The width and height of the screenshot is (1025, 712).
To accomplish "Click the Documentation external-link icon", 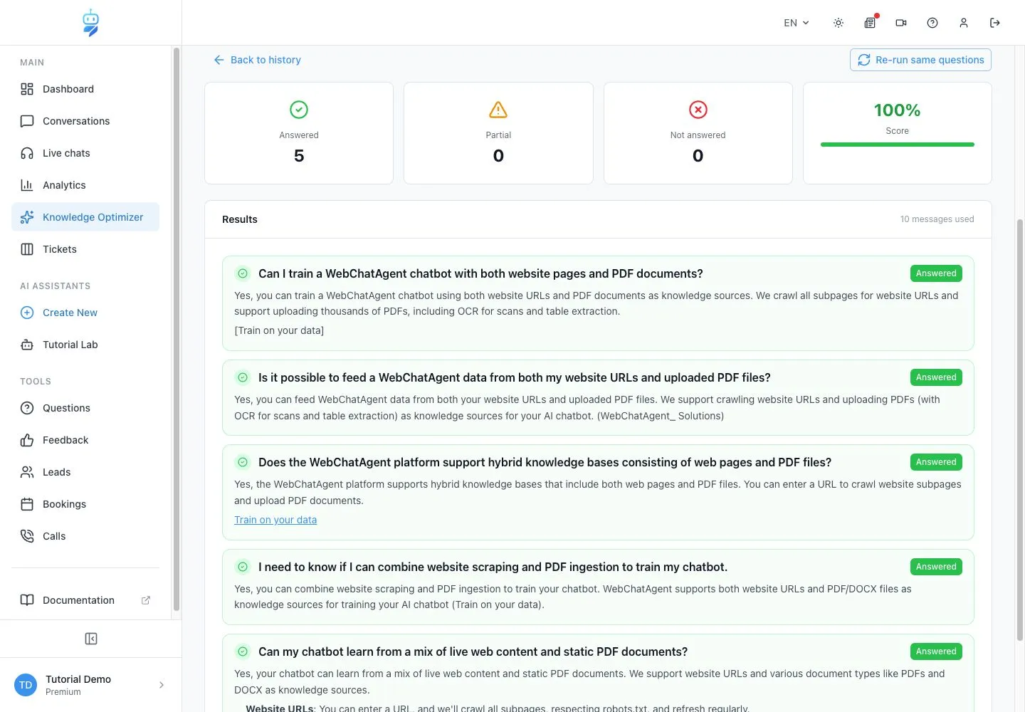I will pos(146,600).
